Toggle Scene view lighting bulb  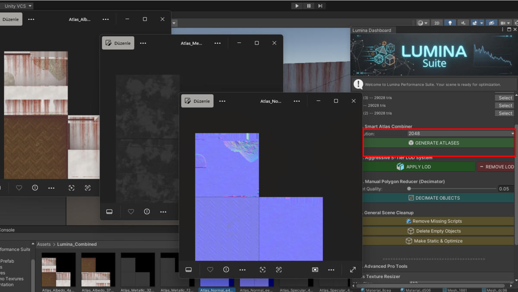pyautogui.click(x=450, y=23)
